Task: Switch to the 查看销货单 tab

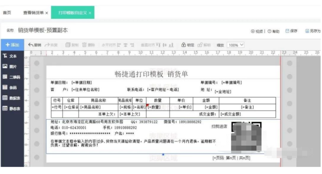Action: pyautogui.click(x=33, y=13)
